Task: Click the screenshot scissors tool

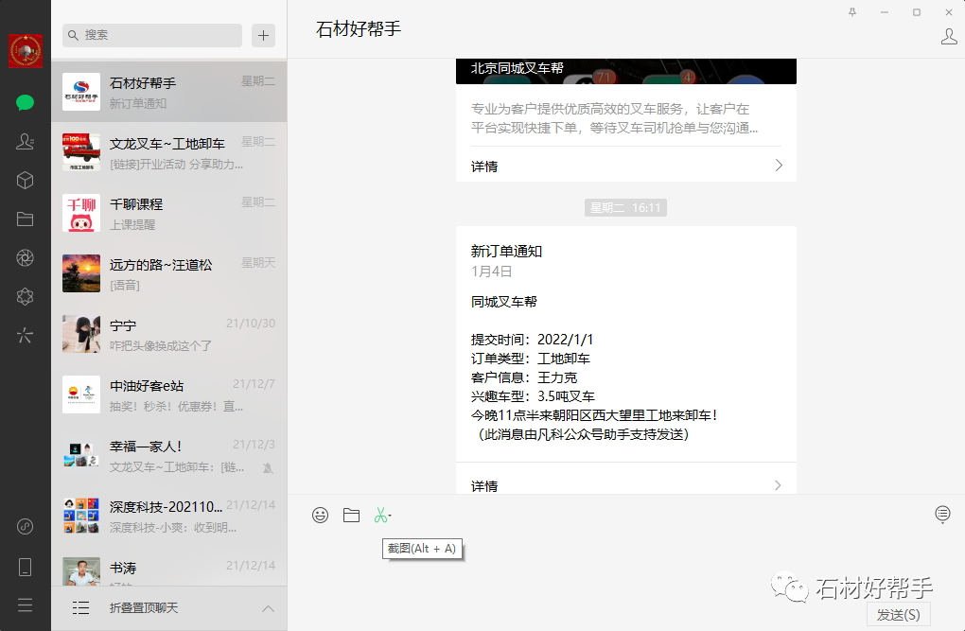Action: [x=381, y=515]
